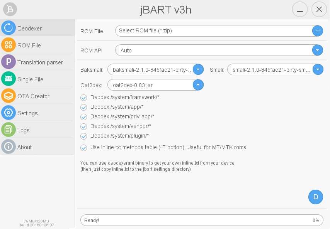Image resolution: width=330 pixels, height=229 pixels.
Task: Toggle Deodex /system/app/* checkbox
Action: [83, 107]
